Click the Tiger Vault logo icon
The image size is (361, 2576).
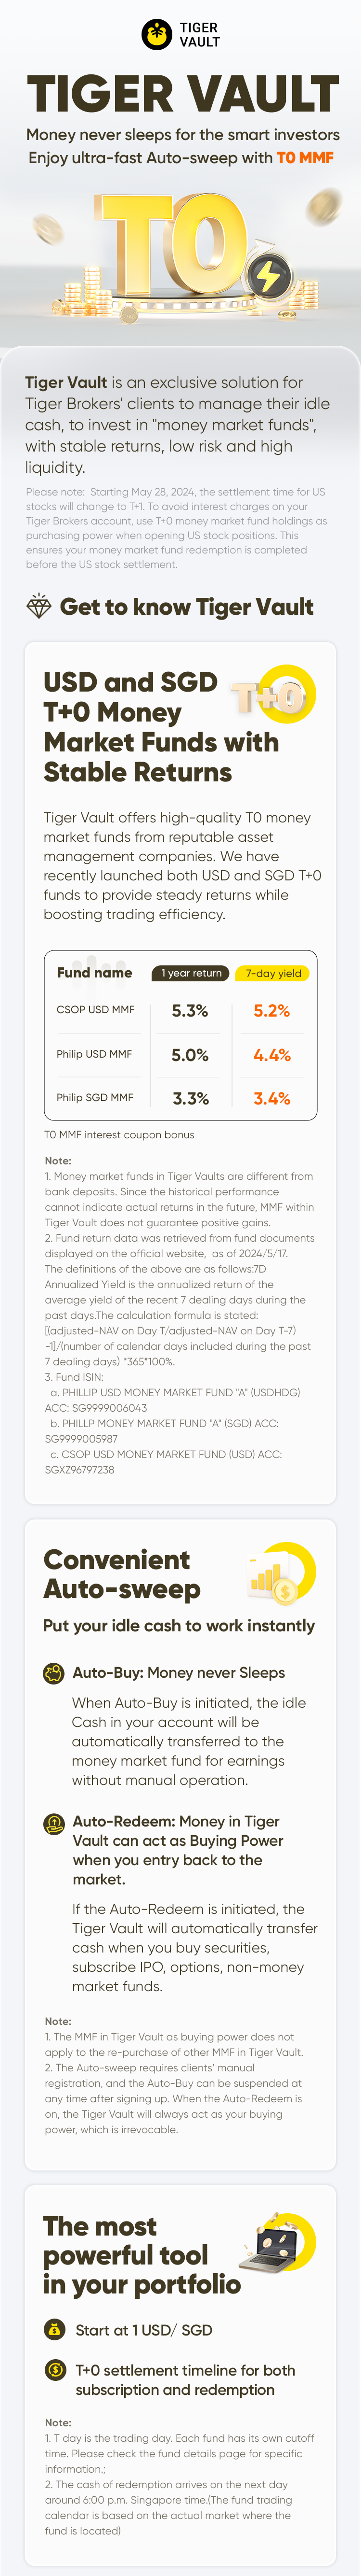[x=156, y=35]
